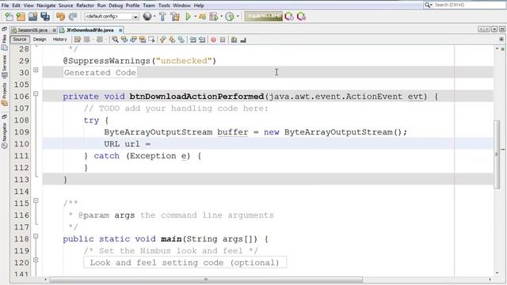This screenshot has height=285, width=507.
Task: Collapse main method fold at line 118
Action: 36,236
